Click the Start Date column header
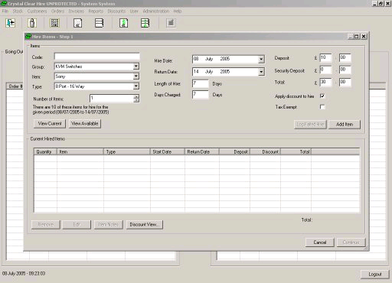The height and width of the screenshot is (283, 392). pyautogui.click(x=168, y=151)
